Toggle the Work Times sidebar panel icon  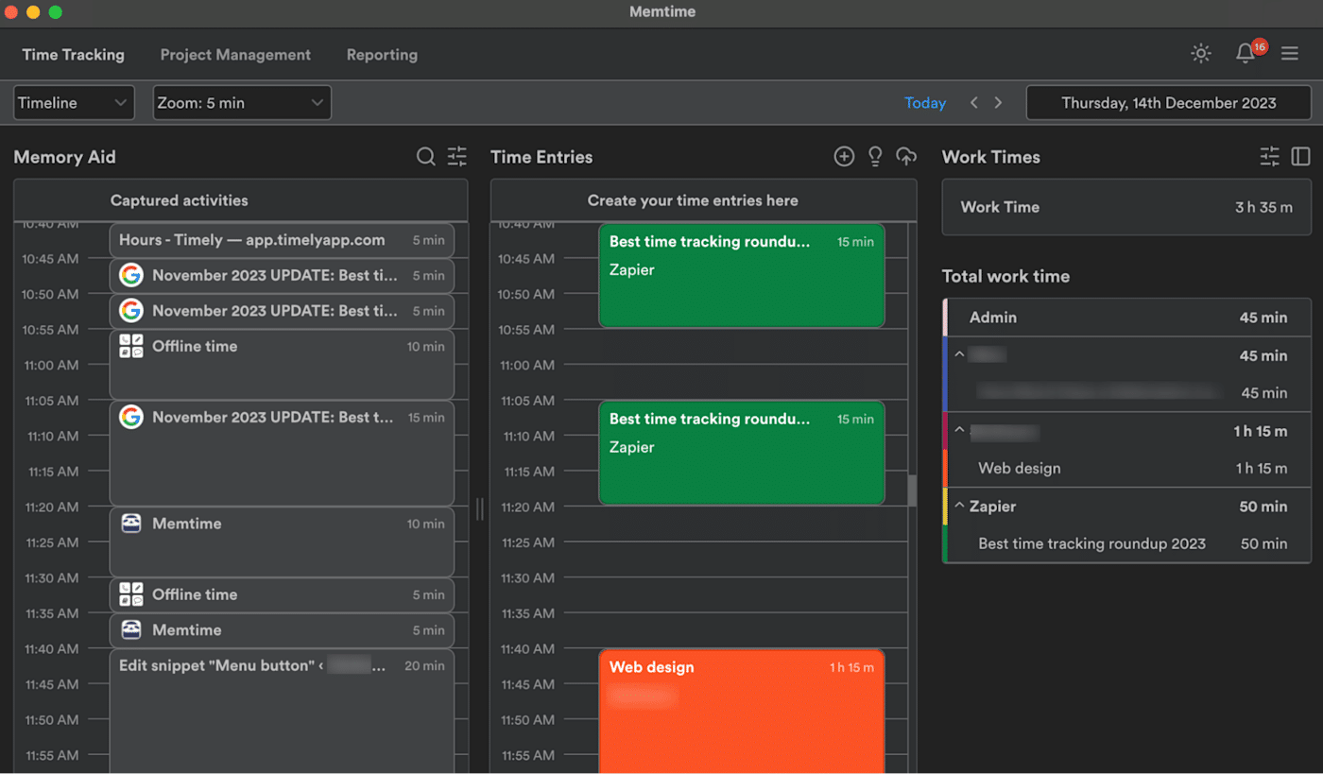(x=1301, y=157)
